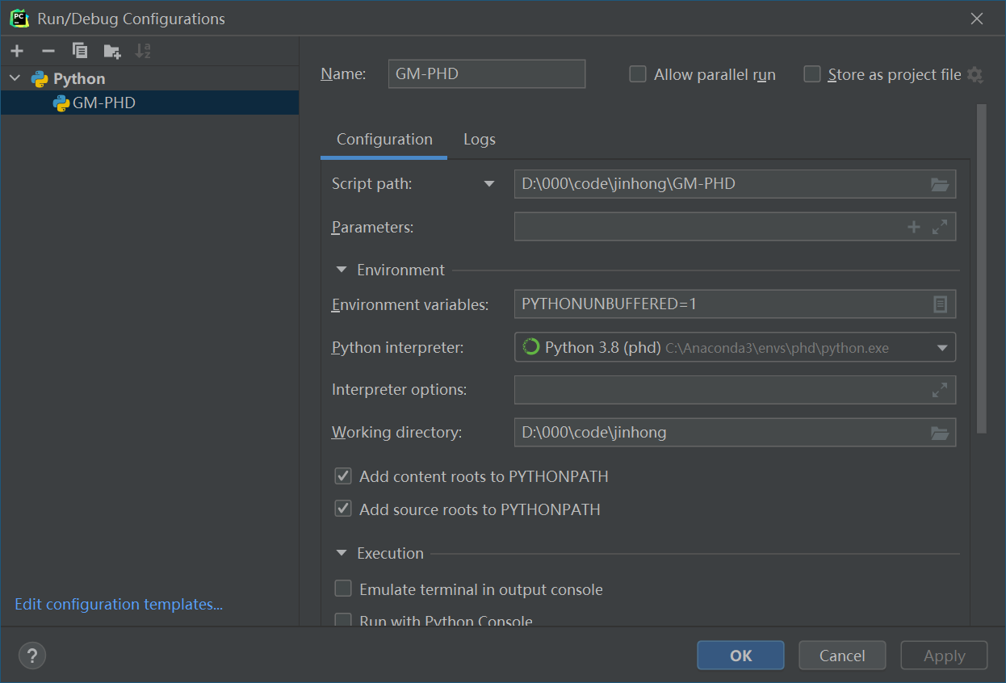Switch to the Logs tab
This screenshot has height=683, width=1006.
480,140
